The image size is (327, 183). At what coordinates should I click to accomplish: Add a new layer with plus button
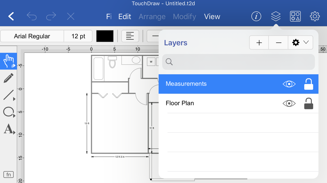[x=259, y=42]
